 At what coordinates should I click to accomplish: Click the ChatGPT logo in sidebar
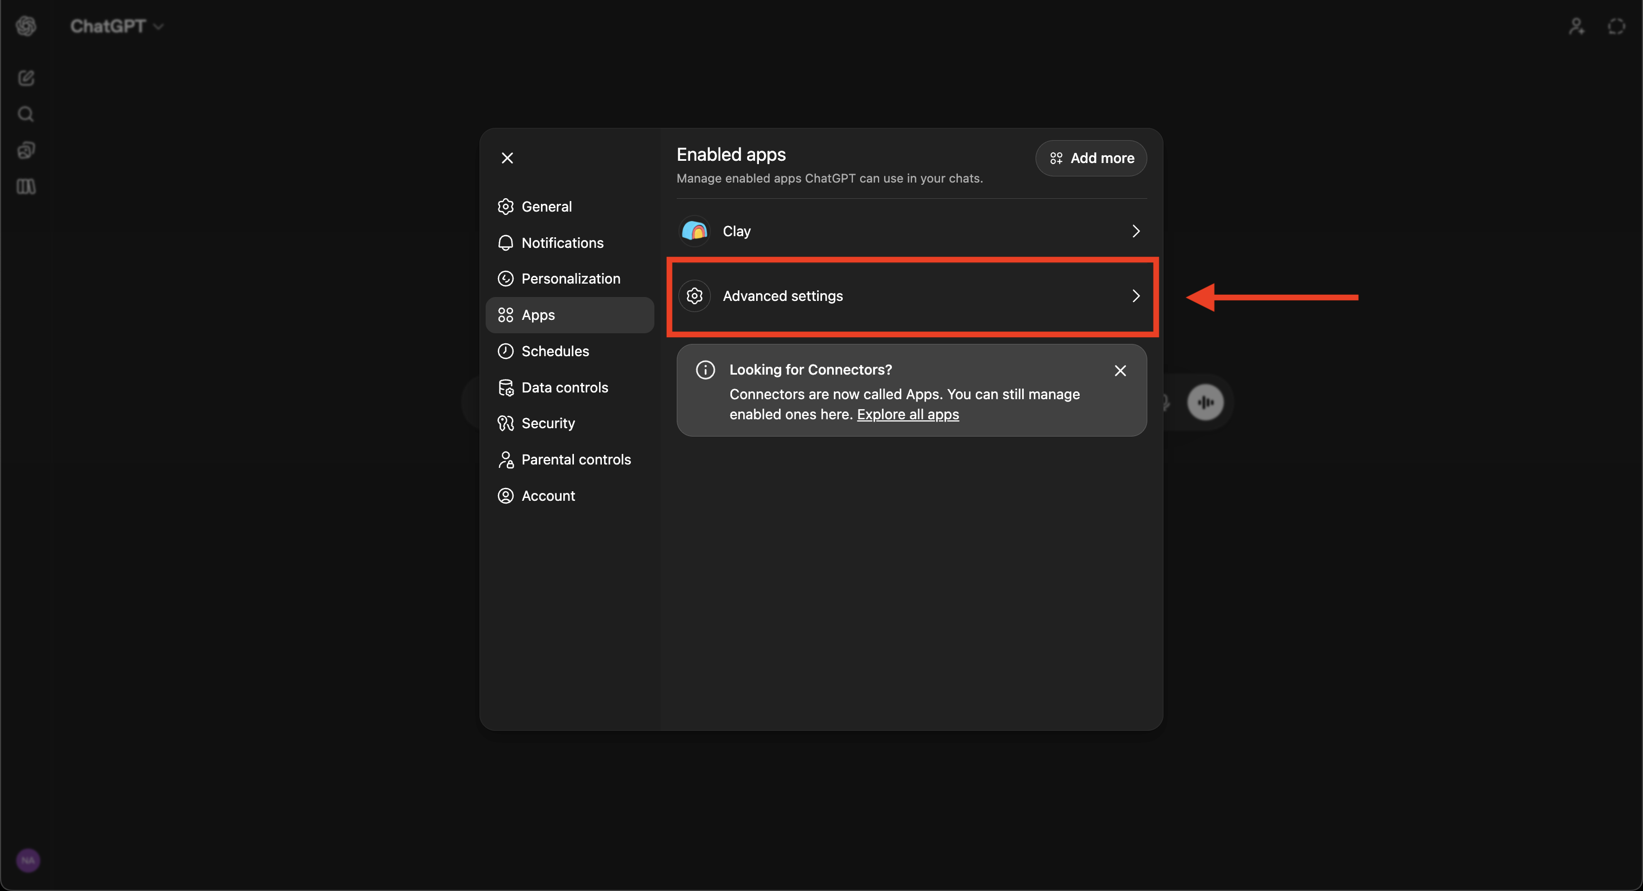tap(26, 26)
